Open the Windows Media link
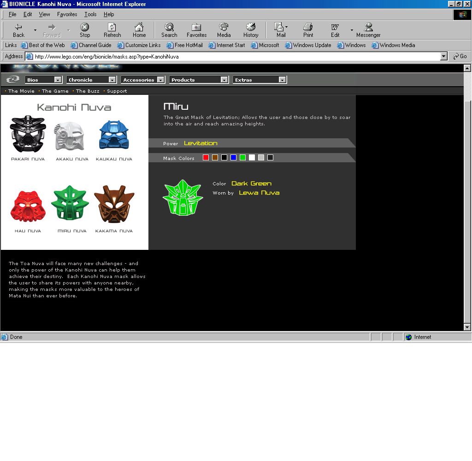The image size is (472, 461). tap(394, 45)
